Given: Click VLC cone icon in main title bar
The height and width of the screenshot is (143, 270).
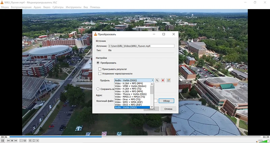Looking at the screenshot, I should 2,2.
